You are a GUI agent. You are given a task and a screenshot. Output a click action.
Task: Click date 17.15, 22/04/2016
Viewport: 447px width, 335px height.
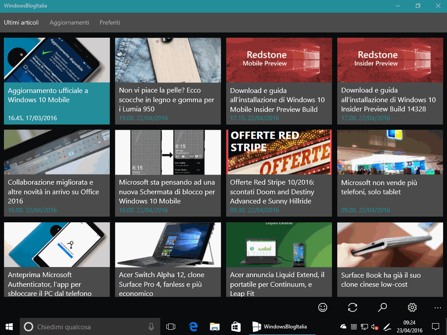tap(255, 118)
